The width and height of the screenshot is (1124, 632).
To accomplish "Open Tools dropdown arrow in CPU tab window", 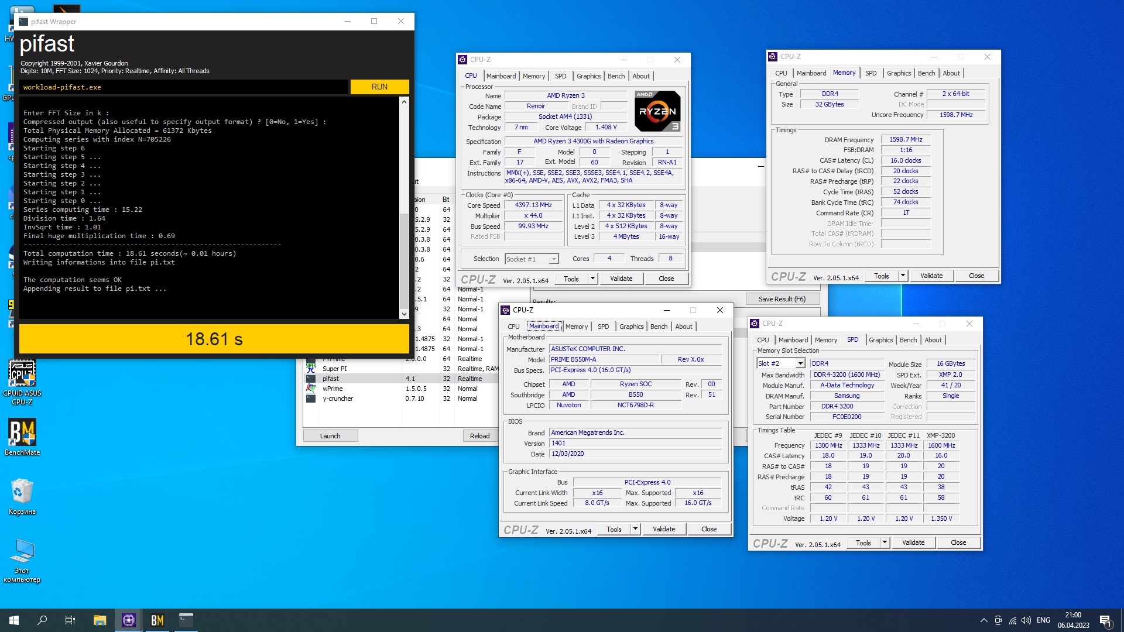I will pos(592,279).
